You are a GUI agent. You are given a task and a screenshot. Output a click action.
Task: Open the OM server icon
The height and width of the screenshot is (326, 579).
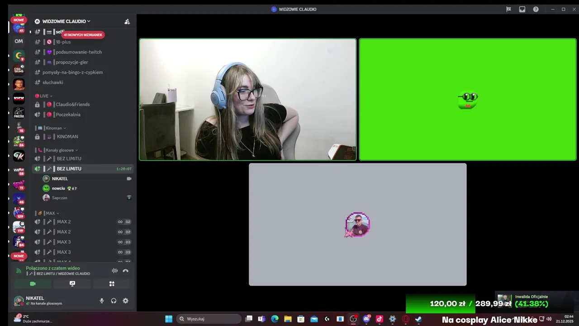click(19, 41)
